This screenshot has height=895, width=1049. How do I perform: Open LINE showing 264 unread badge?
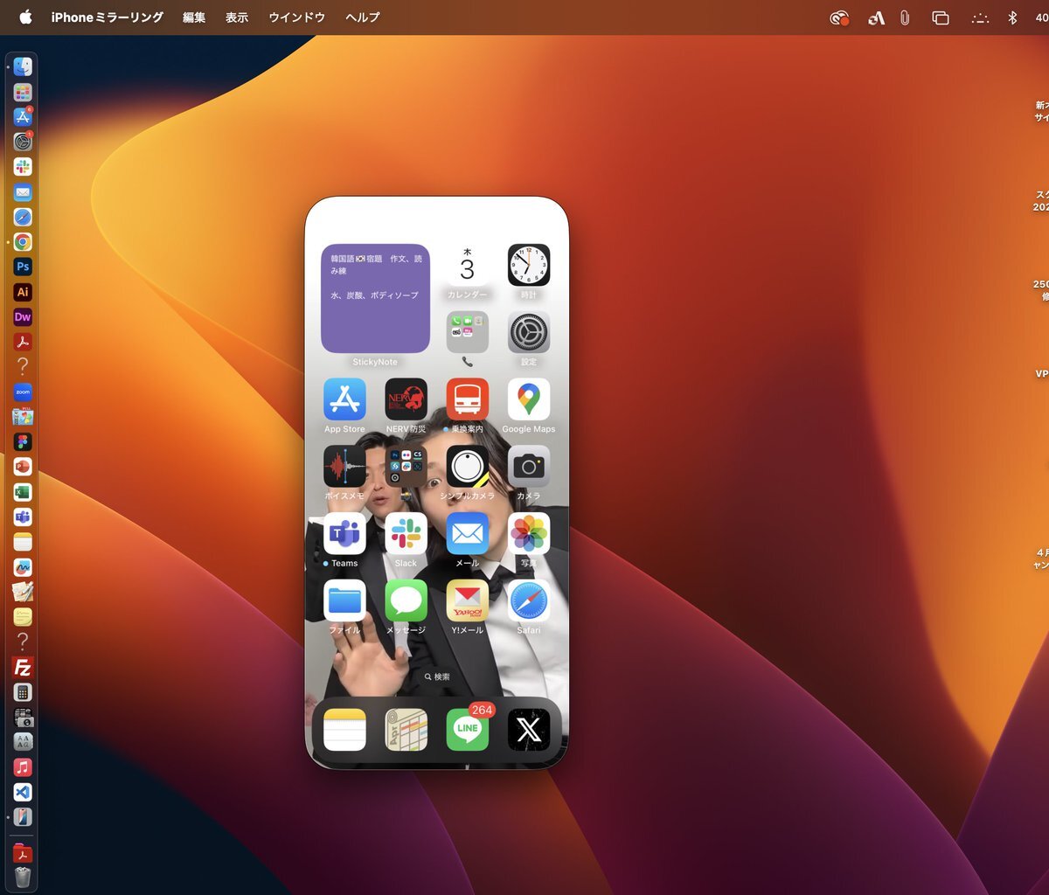(468, 730)
